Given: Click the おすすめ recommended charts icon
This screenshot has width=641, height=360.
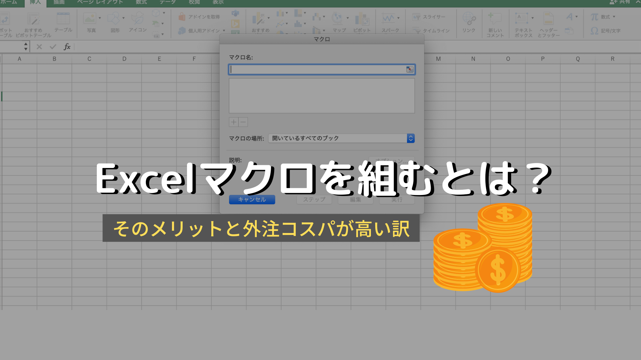Looking at the screenshot, I should (258, 19).
